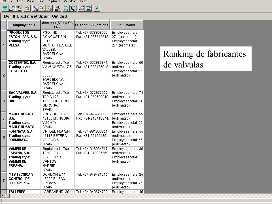Open the File menu

(10, 1)
